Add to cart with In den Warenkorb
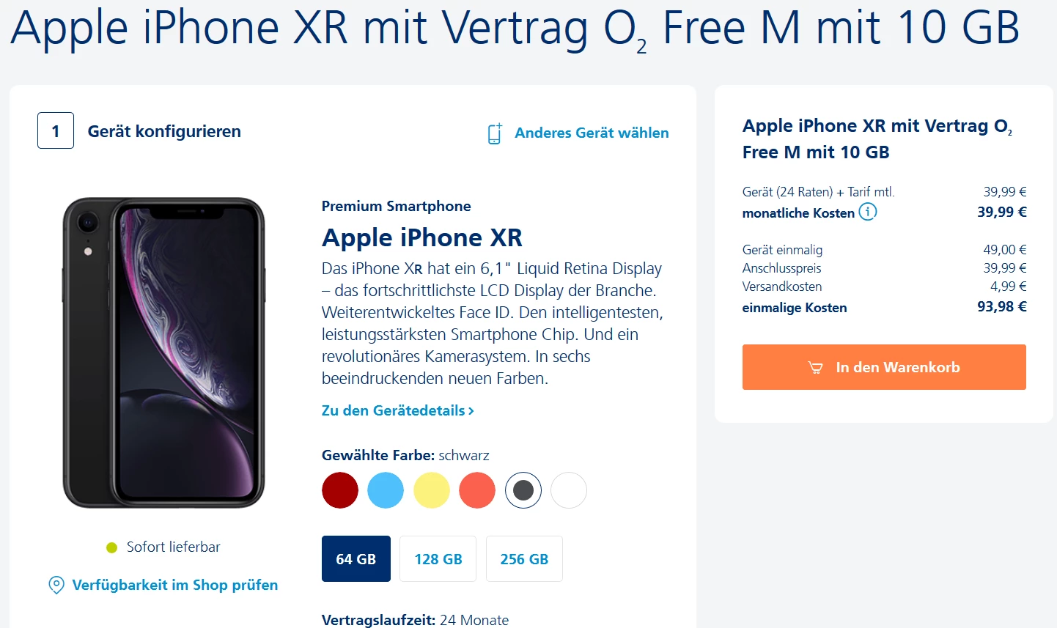The image size is (1057, 628). pos(884,367)
